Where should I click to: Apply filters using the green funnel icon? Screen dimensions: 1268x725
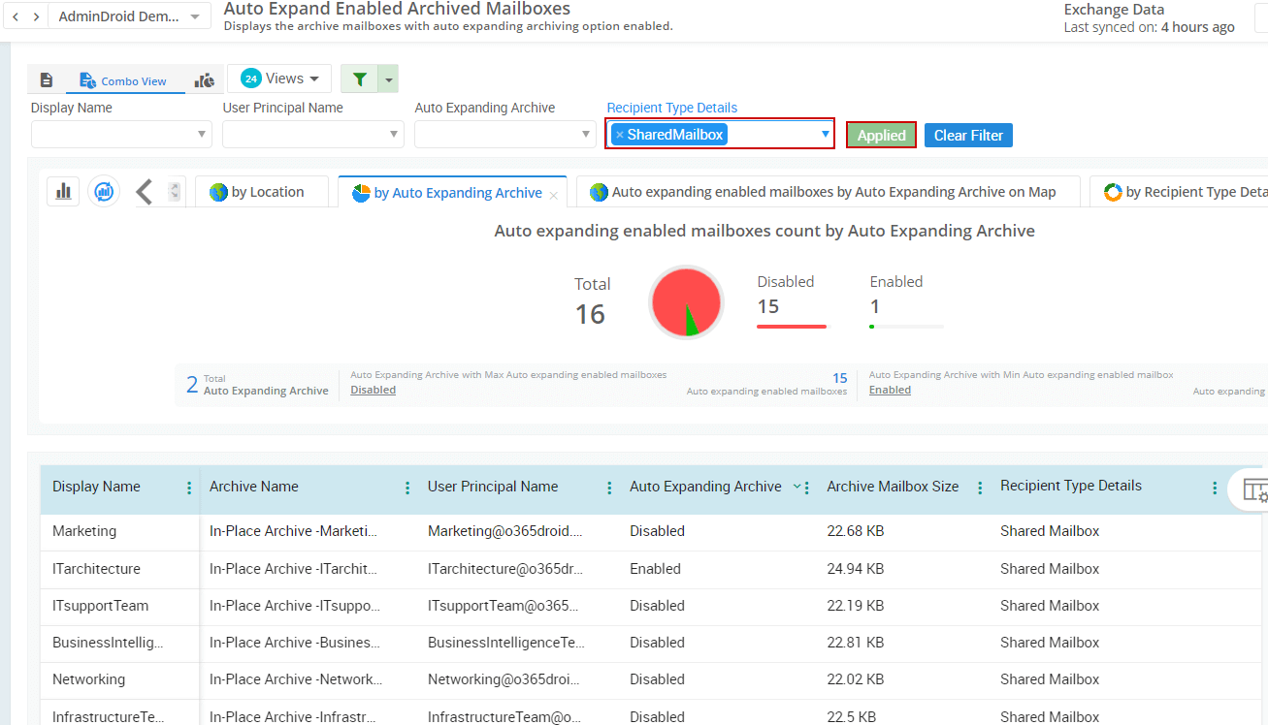(358, 79)
